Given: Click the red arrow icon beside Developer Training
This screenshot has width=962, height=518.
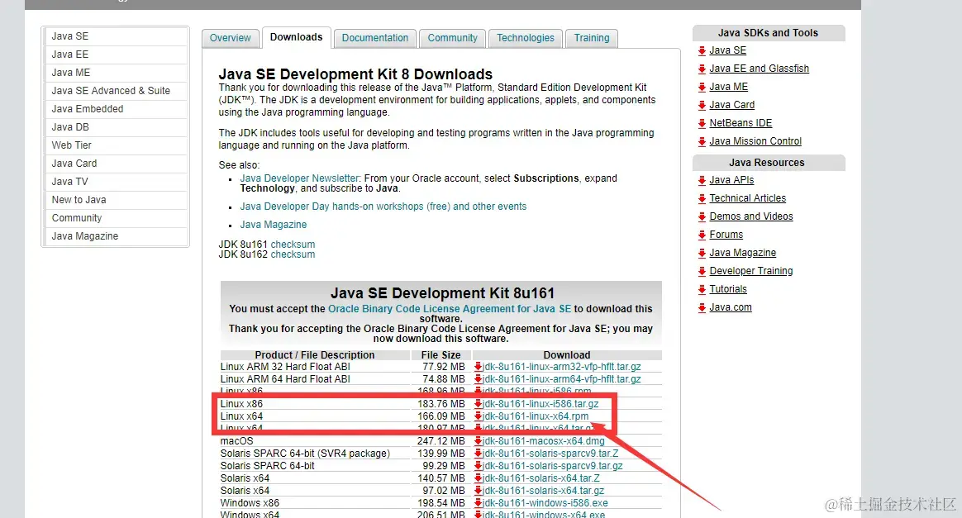Looking at the screenshot, I should click(x=702, y=272).
